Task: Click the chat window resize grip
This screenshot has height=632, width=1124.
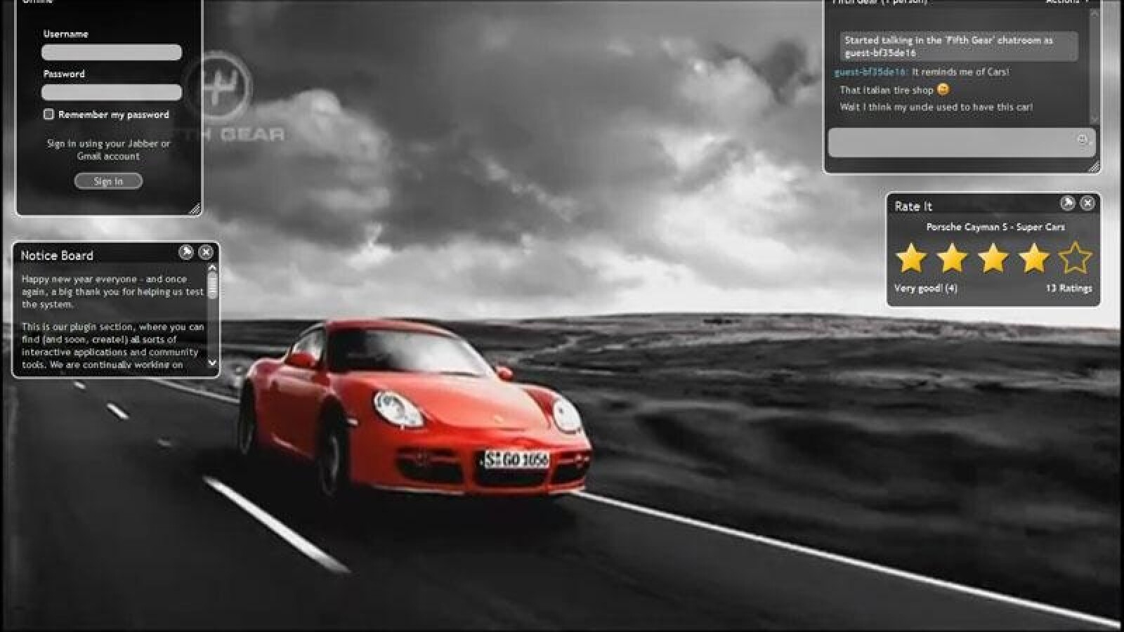Action: click(1093, 166)
